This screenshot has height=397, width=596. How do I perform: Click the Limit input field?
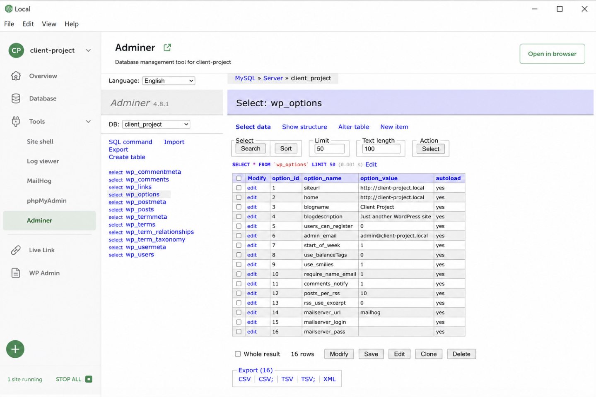pyautogui.click(x=330, y=149)
